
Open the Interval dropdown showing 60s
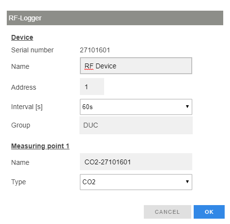136,107
